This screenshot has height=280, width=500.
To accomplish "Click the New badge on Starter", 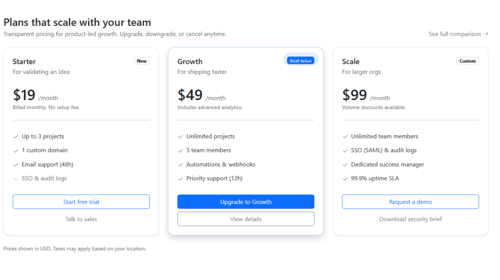I will coord(142,61).
